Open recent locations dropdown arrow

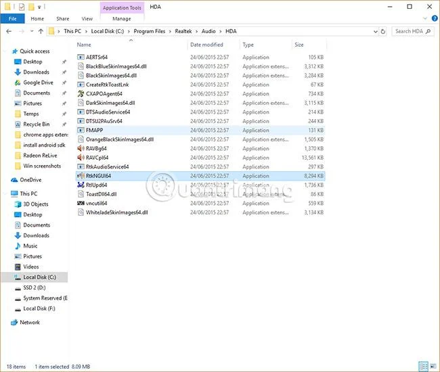32,31
